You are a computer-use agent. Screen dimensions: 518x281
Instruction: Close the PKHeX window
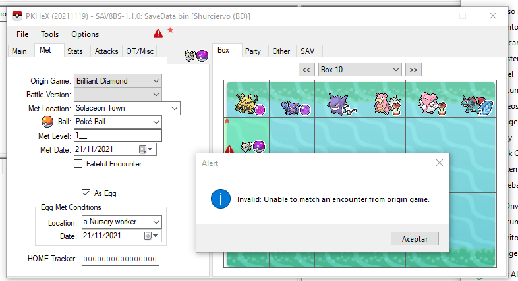(x=493, y=16)
